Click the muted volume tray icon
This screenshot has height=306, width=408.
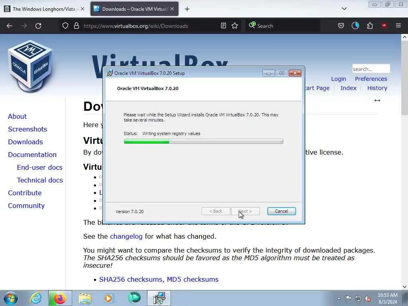click(368, 299)
